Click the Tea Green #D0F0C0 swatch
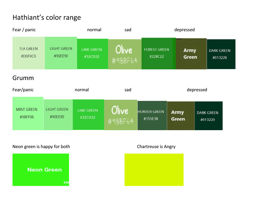 click(29, 53)
